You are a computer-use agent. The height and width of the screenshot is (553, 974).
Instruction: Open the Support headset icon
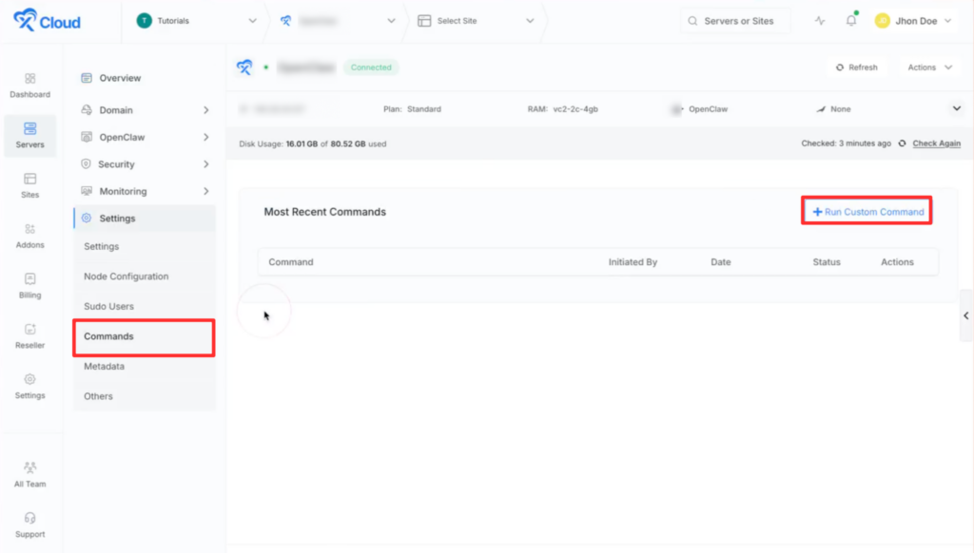pos(29,518)
